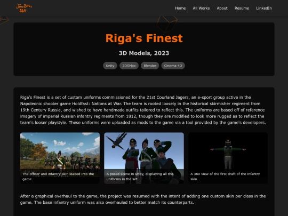Select the Cinema 4D tag pill
Viewport: 288px width, 216px height.
(173, 66)
